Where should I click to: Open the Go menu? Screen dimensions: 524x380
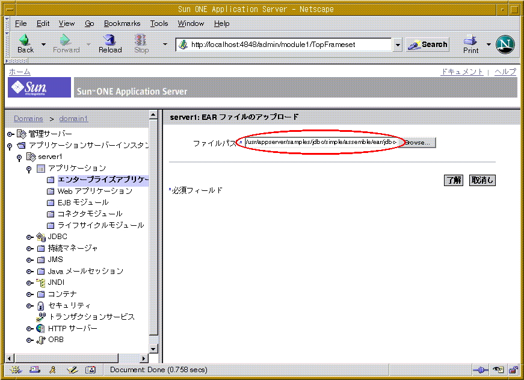(89, 23)
